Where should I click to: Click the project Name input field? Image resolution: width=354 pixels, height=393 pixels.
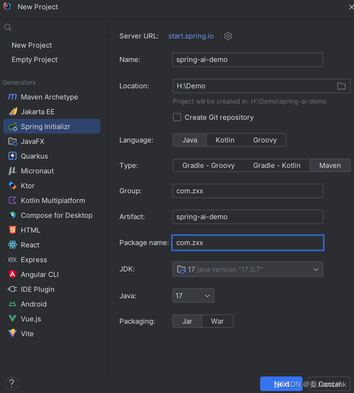pyautogui.click(x=248, y=60)
